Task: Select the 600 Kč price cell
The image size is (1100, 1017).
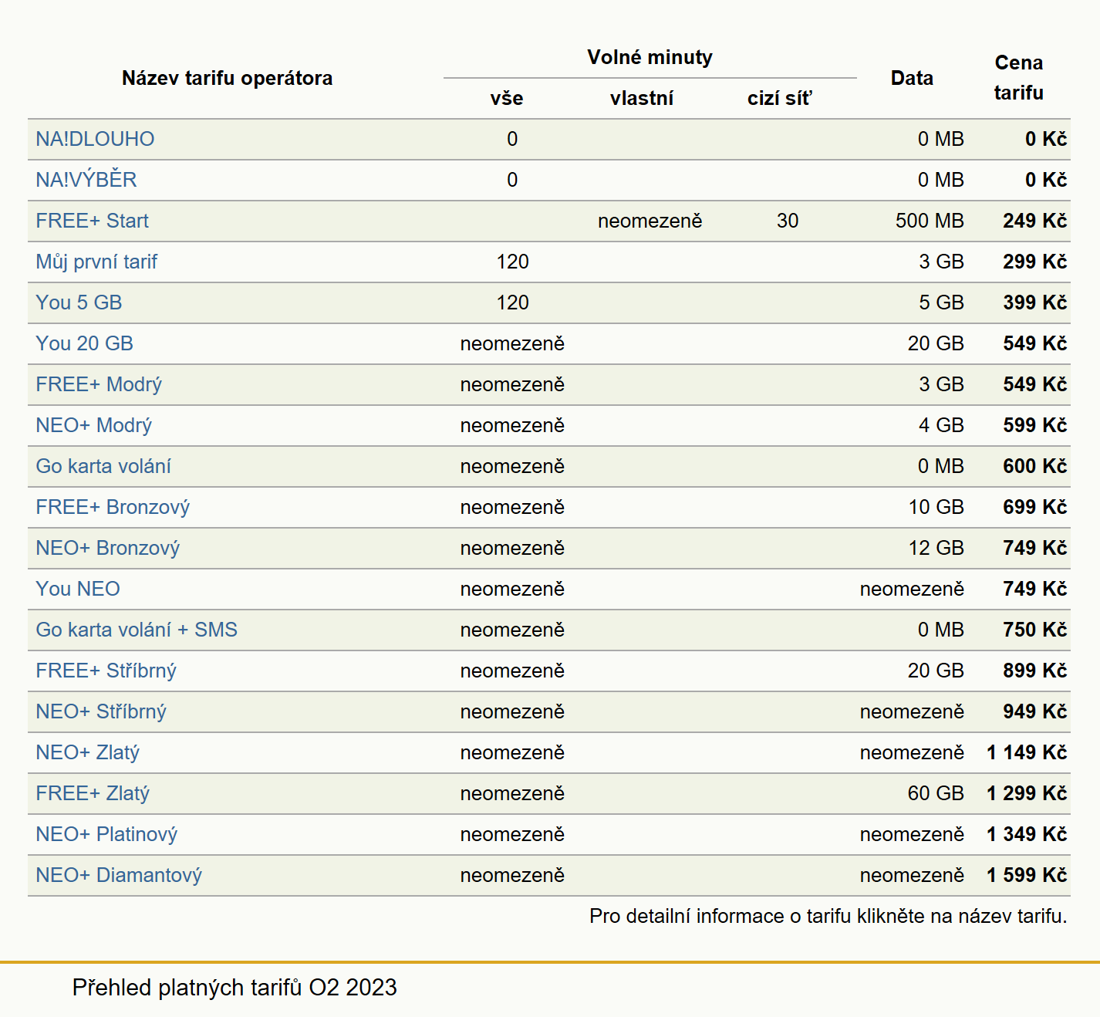Action: click(x=1034, y=466)
